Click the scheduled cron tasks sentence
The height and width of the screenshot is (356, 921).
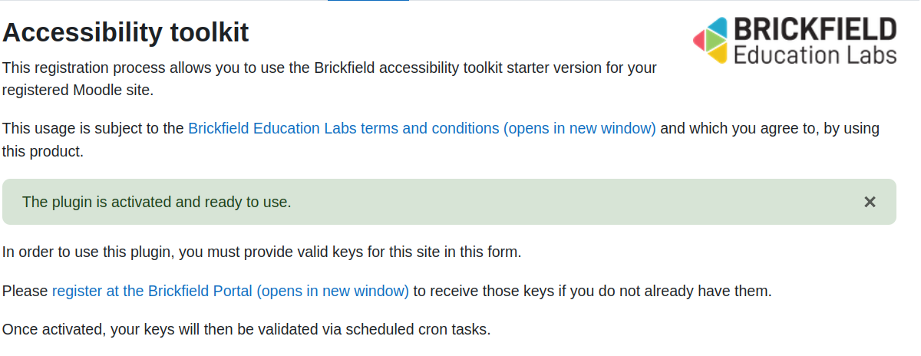pyautogui.click(x=246, y=330)
